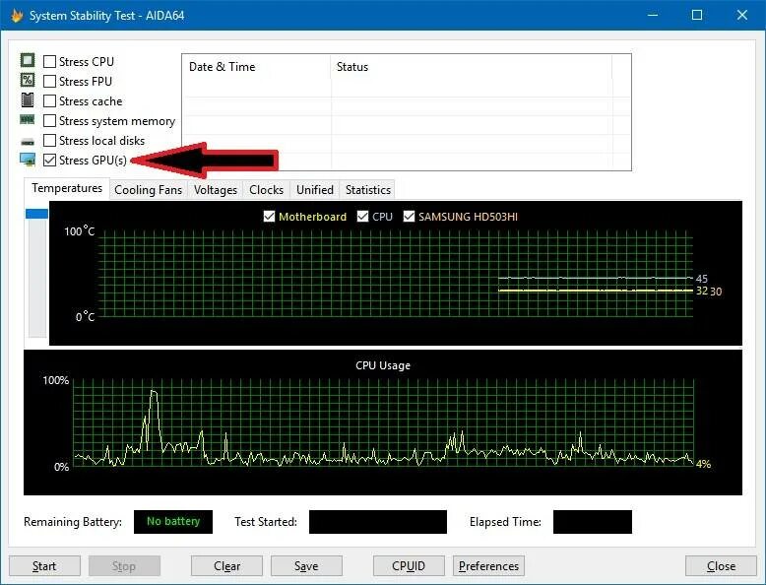Click the 45 temperature reading
Image resolution: width=766 pixels, height=585 pixels.
[x=702, y=279]
